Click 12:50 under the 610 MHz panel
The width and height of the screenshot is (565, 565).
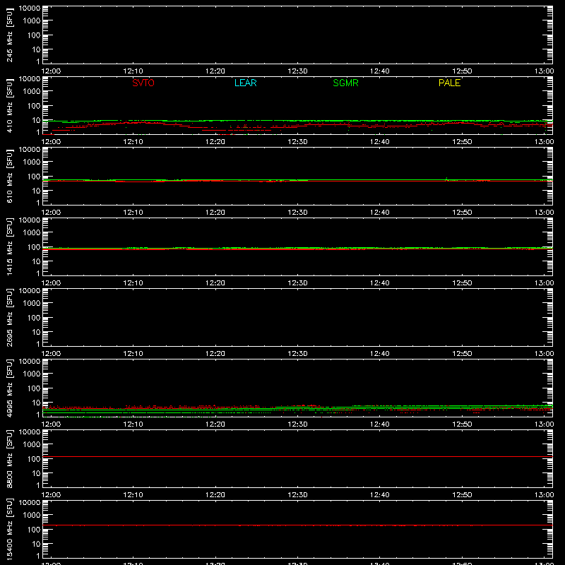462,213
